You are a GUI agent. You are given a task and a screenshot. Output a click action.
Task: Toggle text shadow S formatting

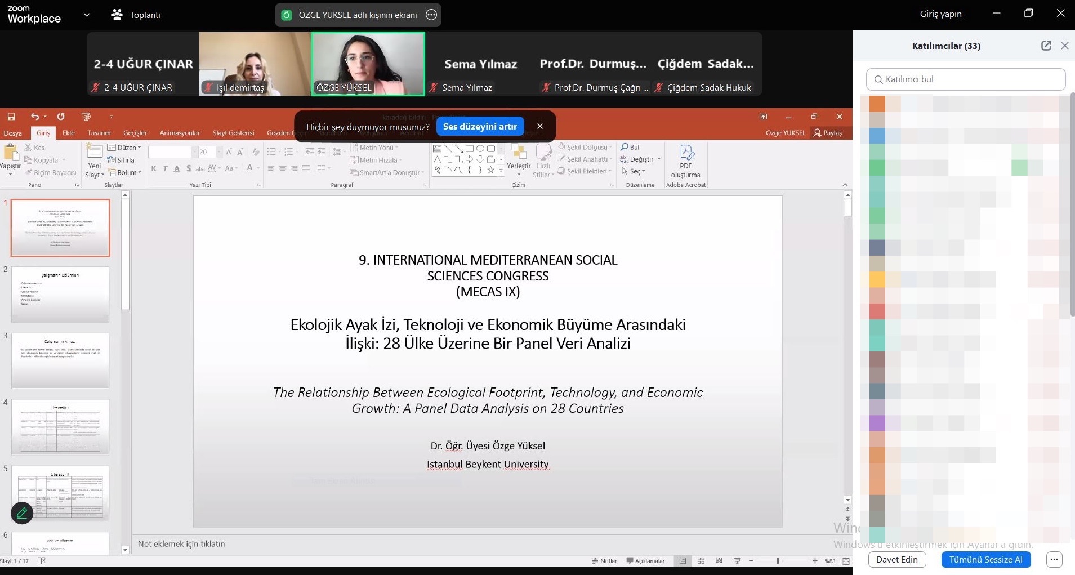(189, 168)
